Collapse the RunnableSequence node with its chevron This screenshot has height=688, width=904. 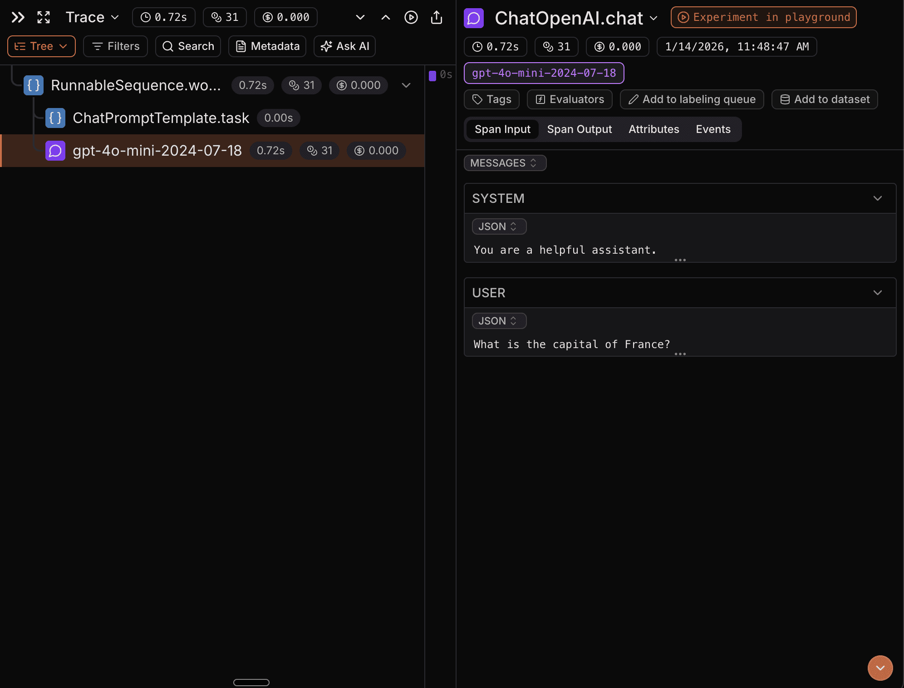(x=405, y=85)
